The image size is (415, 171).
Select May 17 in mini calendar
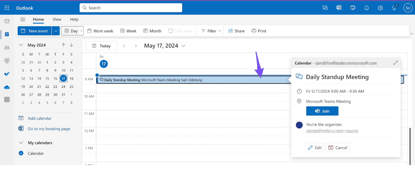point(63,79)
